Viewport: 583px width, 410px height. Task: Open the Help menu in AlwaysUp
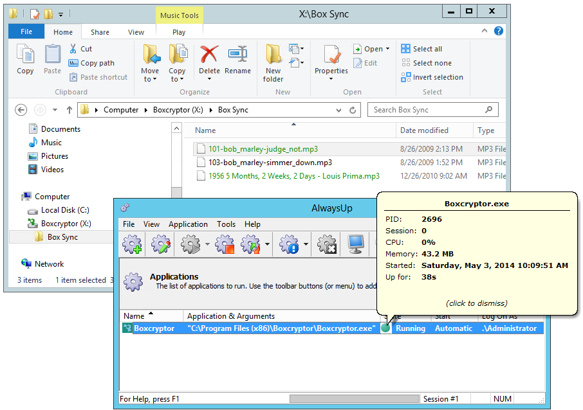point(252,224)
